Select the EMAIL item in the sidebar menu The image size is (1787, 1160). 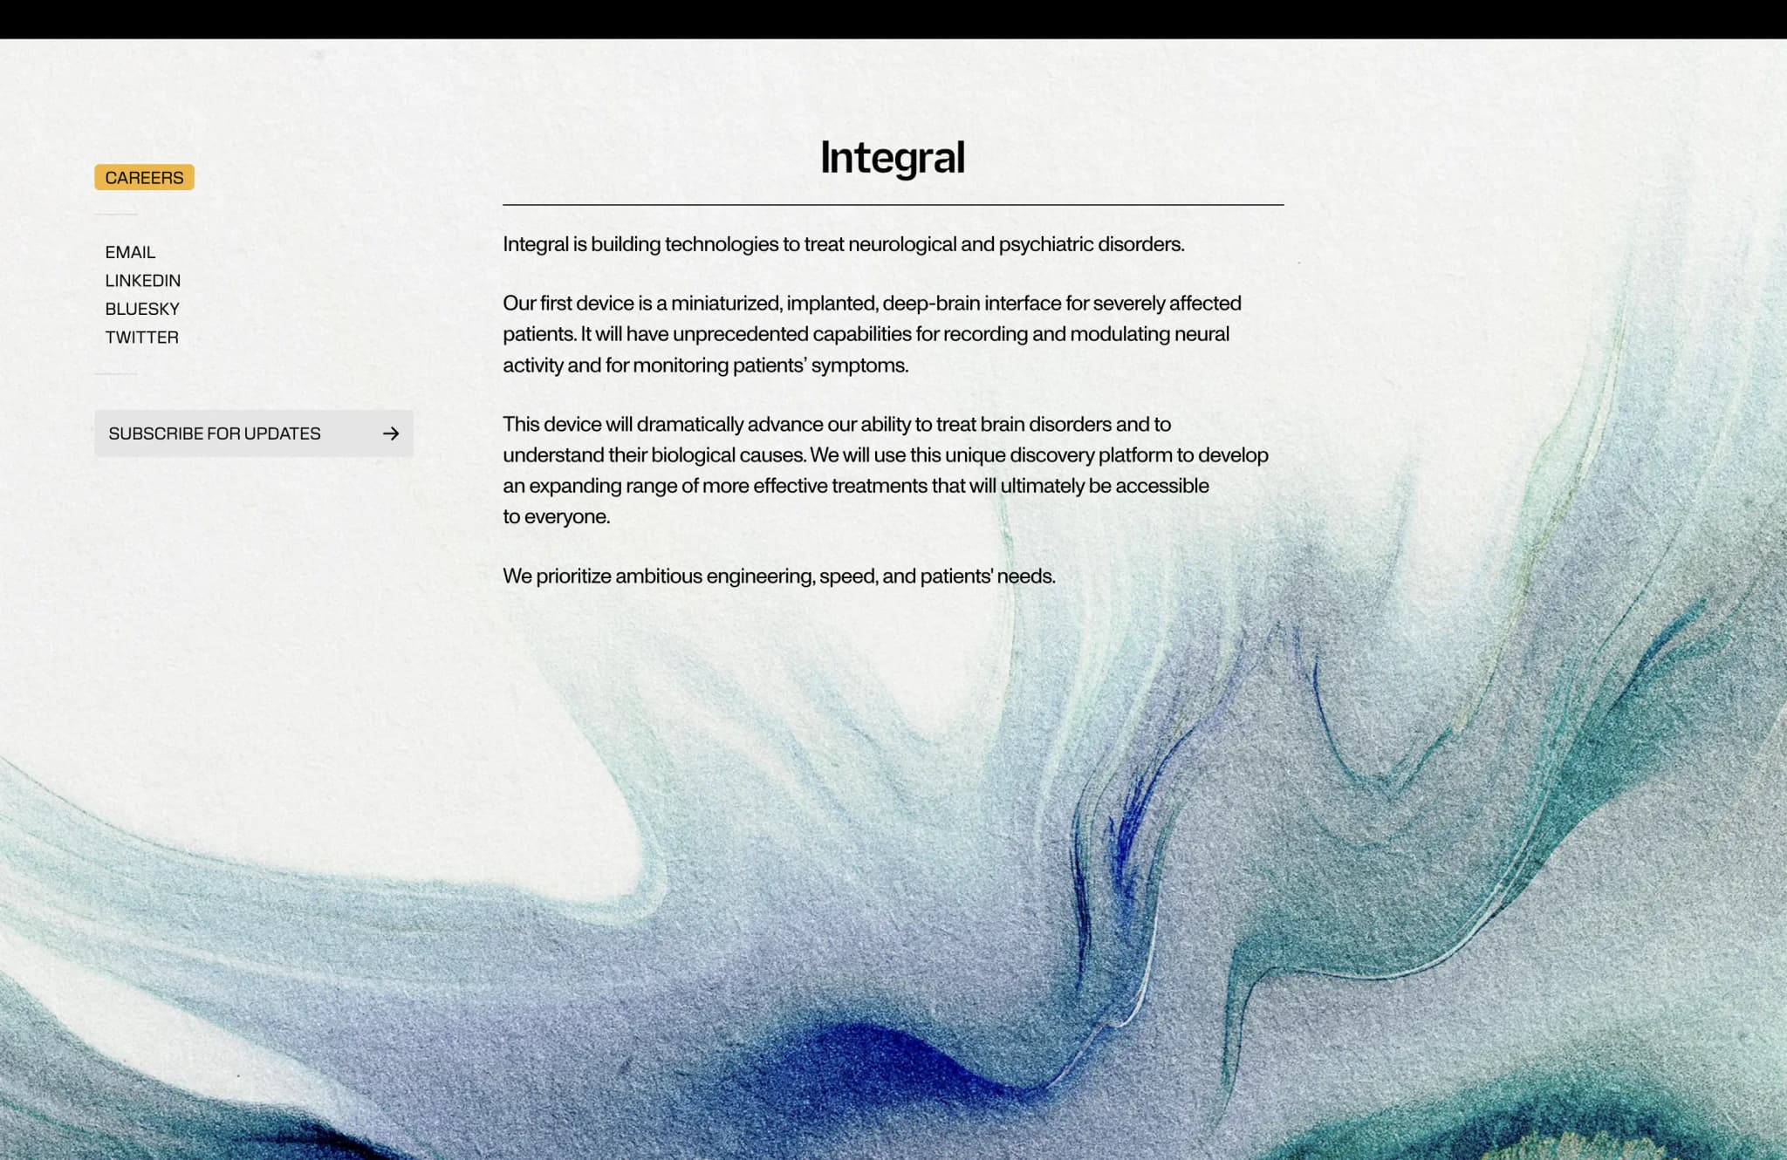click(x=129, y=252)
